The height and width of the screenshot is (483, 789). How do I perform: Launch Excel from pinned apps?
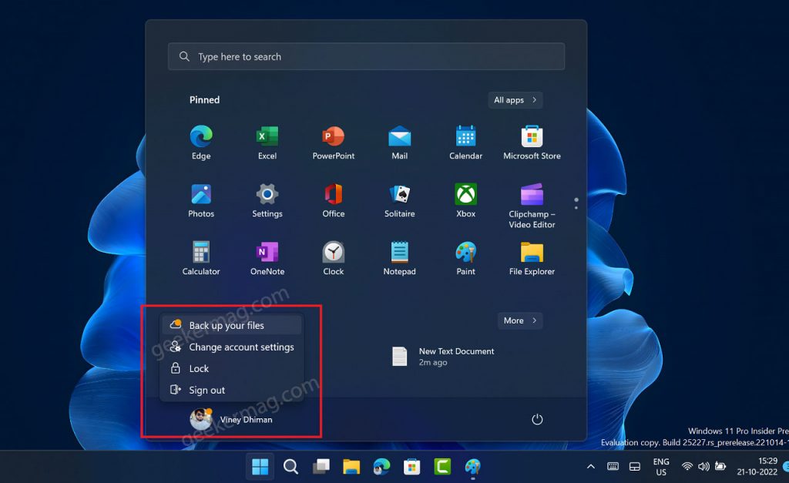(x=267, y=143)
